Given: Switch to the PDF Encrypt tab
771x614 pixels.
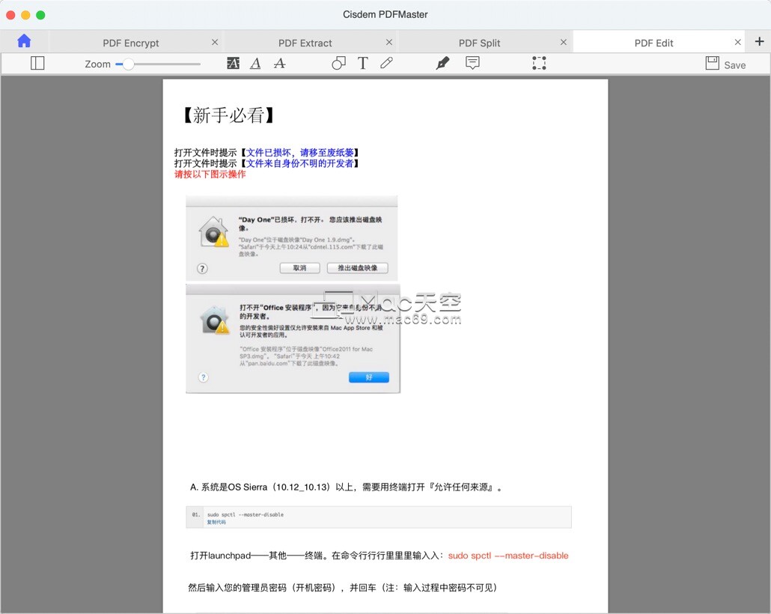Looking at the screenshot, I should point(131,43).
